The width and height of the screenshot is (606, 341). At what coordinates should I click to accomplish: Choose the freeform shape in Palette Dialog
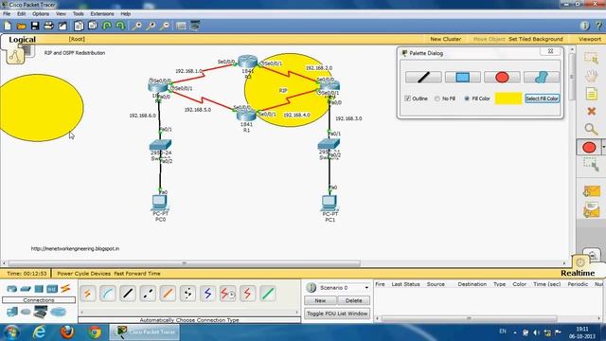coord(542,77)
